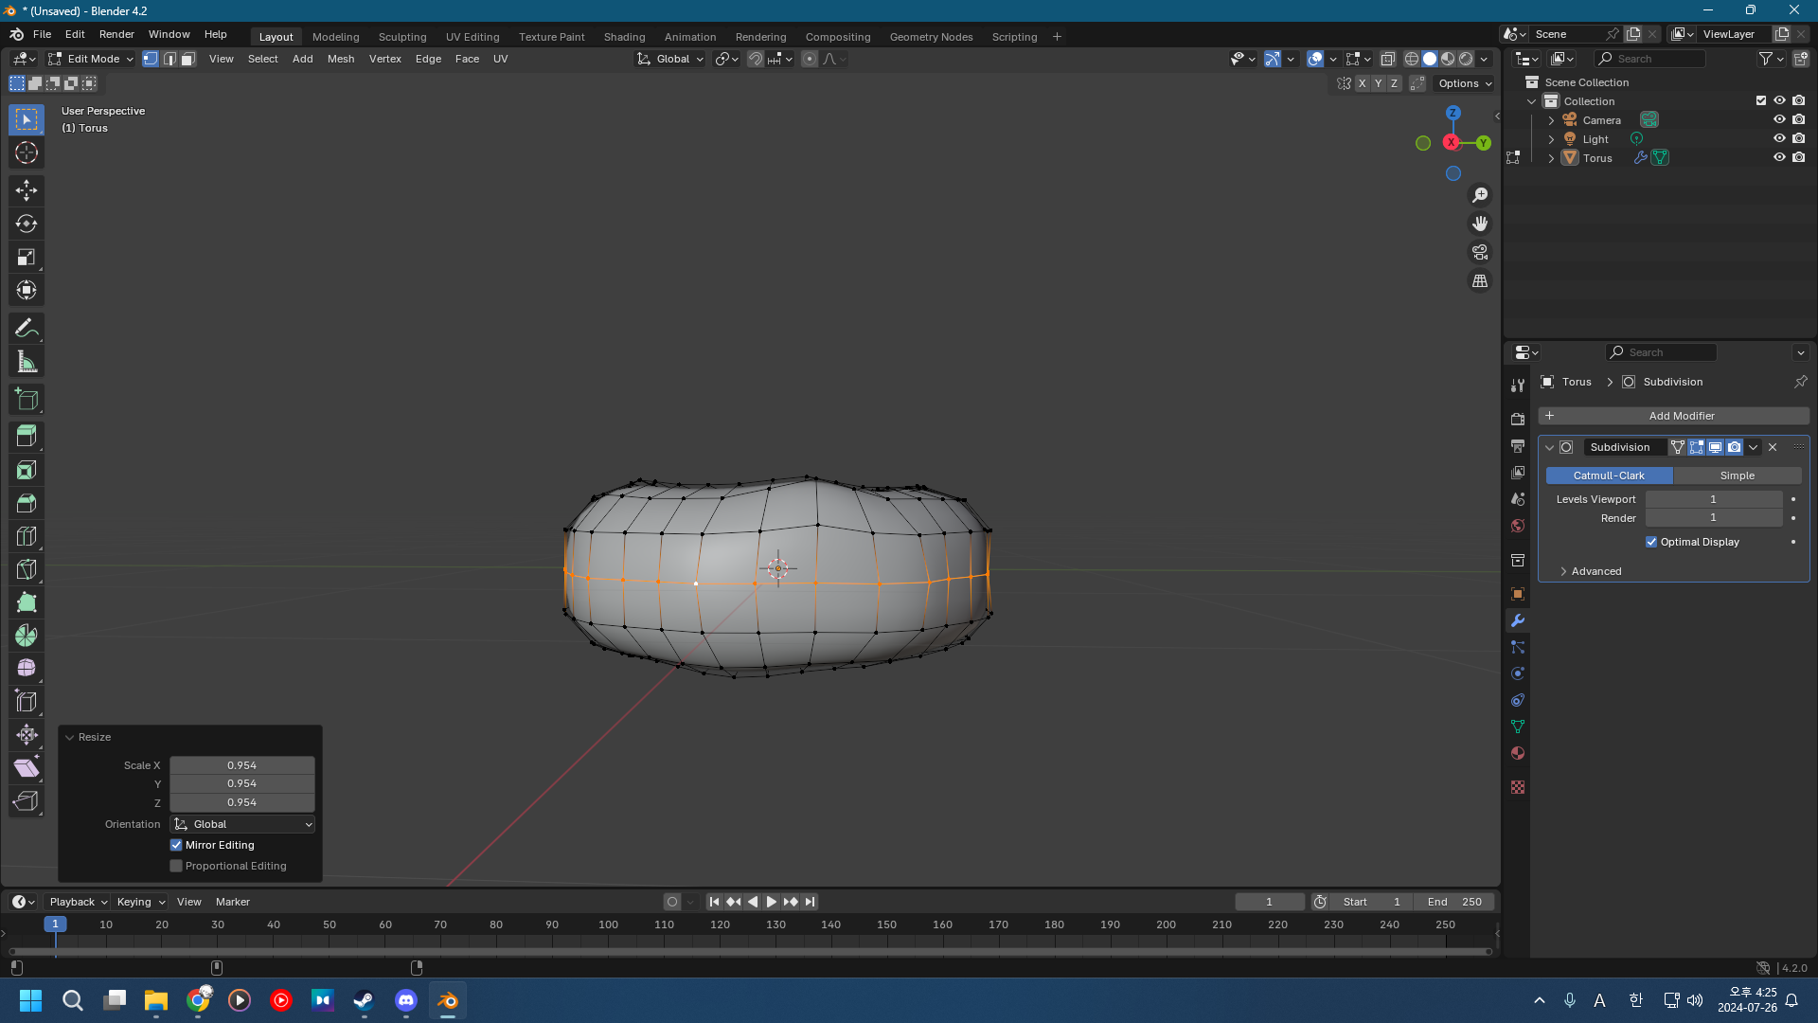Screen dimensions: 1818x1023
Task: Select the Move tool in toolbar
Action: pos(27,190)
